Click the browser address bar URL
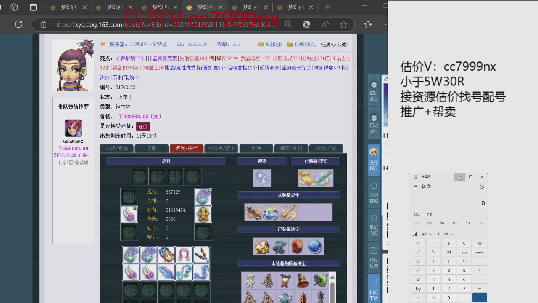The height and width of the screenshot is (303, 538). [164, 24]
